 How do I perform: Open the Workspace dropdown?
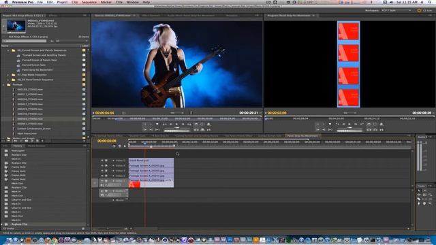tap(396, 10)
